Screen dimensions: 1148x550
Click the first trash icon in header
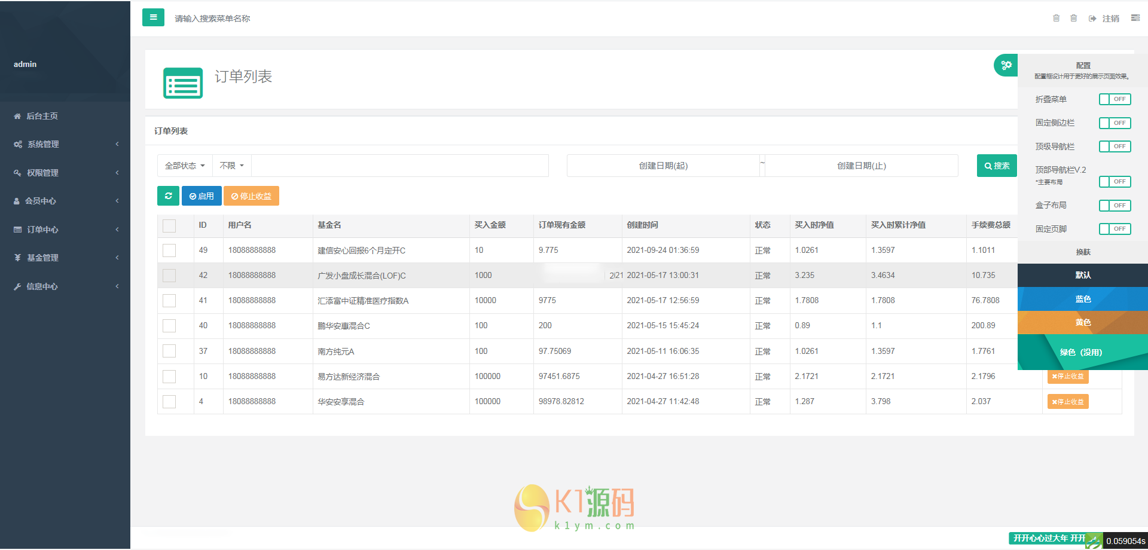1056,18
